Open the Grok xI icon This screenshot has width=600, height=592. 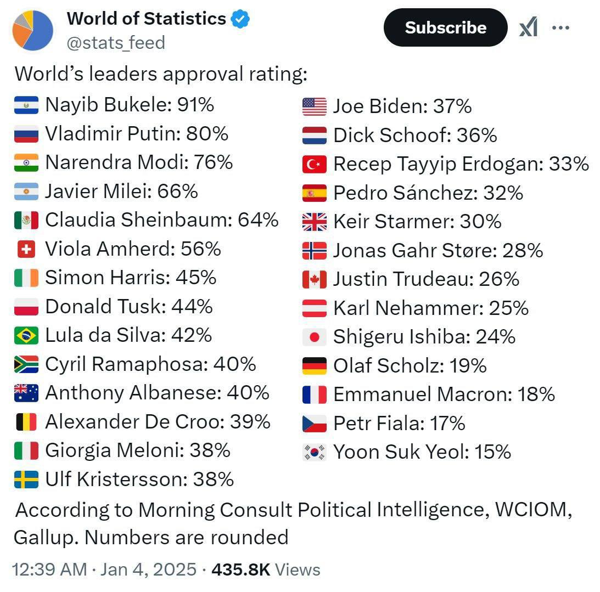click(528, 27)
